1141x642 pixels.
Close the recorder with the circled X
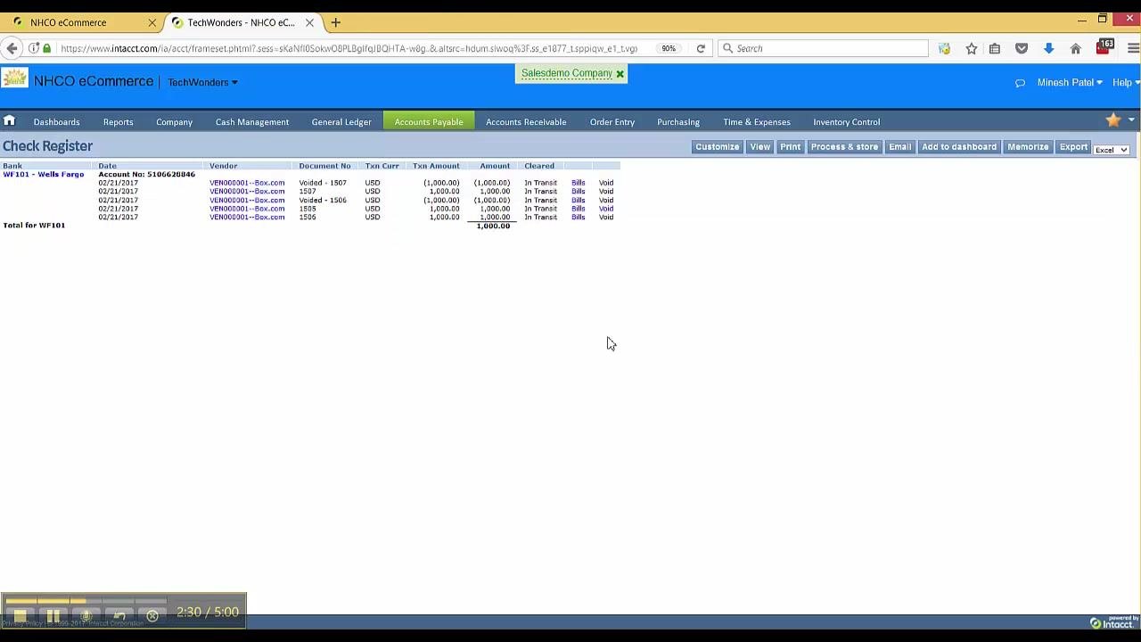tap(152, 616)
